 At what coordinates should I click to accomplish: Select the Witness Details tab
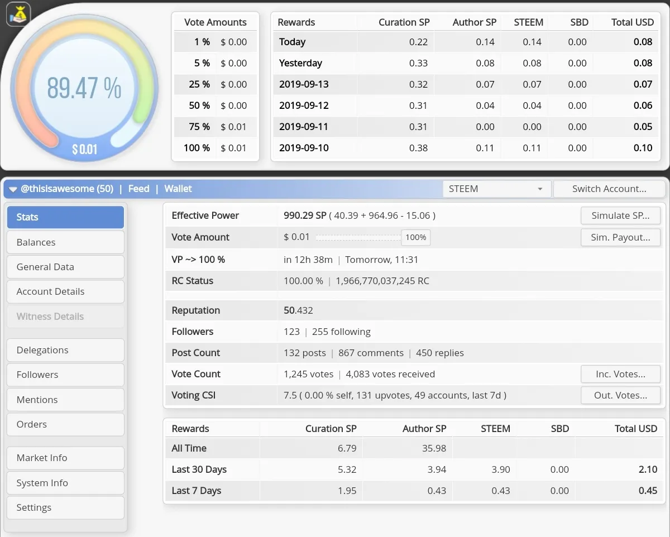[65, 317]
